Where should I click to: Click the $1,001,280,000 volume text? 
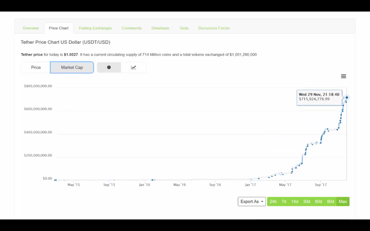243,55
